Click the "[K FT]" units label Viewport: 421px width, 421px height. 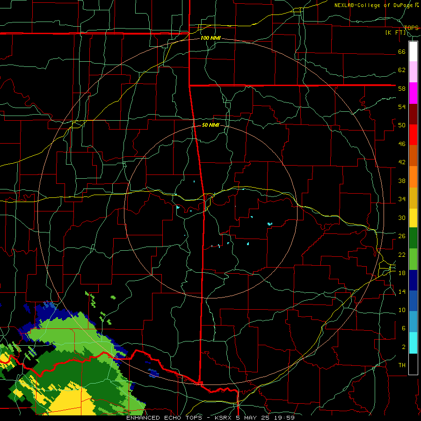click(x=396, y=32)
